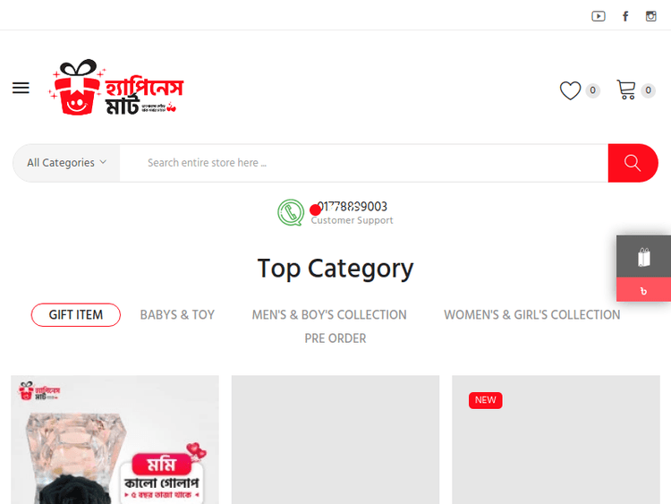Call customer support number 01778899003
671x504 pixels.
tap(352, 207)
